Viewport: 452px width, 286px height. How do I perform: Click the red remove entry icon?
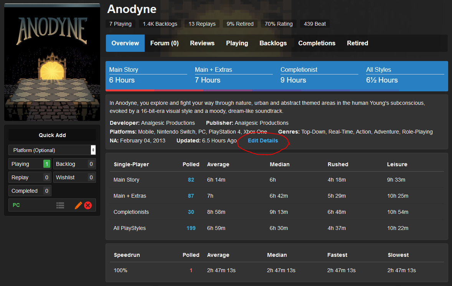coord(88,205)
